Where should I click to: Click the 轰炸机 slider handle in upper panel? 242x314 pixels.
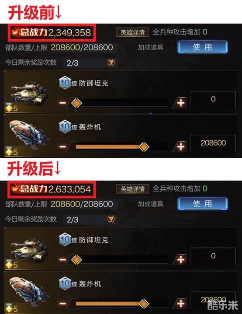[x=144, y=147]
